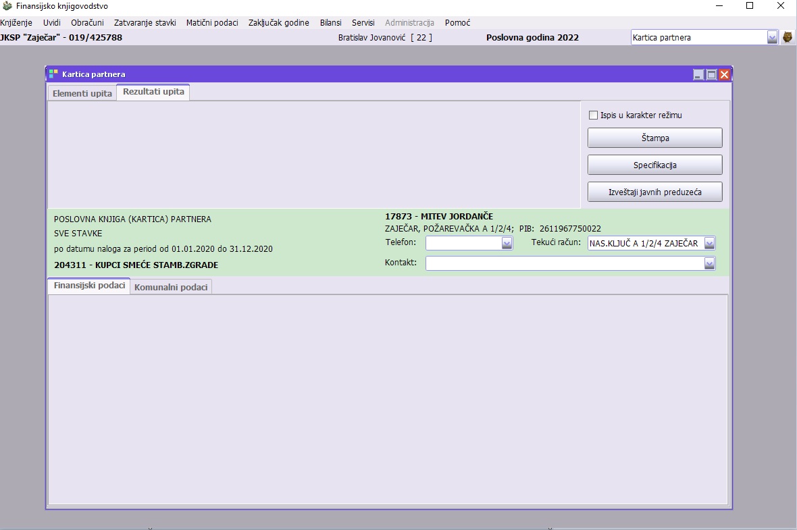The height and width of the screenshot is (530, 797).
Task: Expand the Telefon dropdown
Action: coord(507,244)
